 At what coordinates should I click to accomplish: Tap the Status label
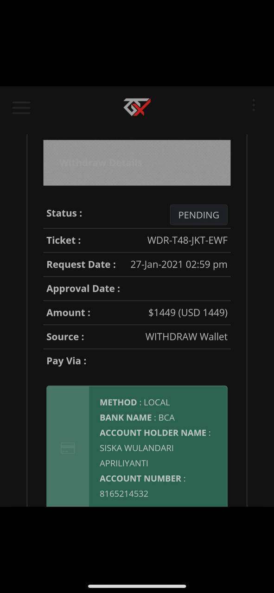(x=64, y=213)
